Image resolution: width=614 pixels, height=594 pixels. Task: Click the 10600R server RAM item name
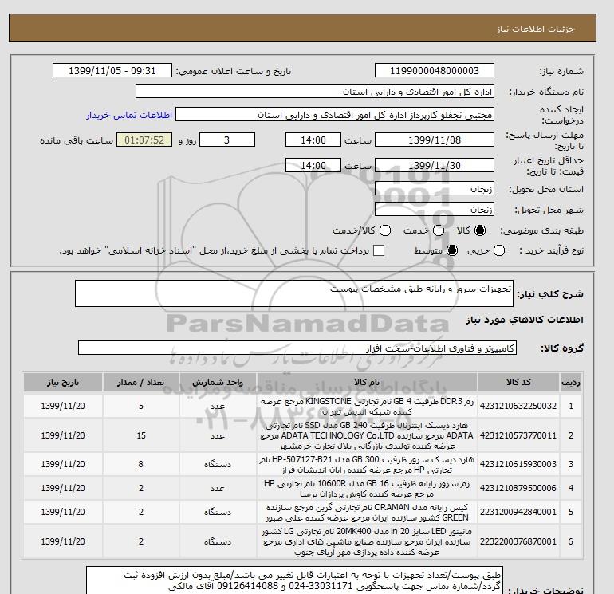coord(367,489)
